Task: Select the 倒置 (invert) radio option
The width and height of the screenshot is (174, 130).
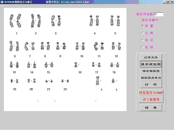Action: [x=142, y=26]
